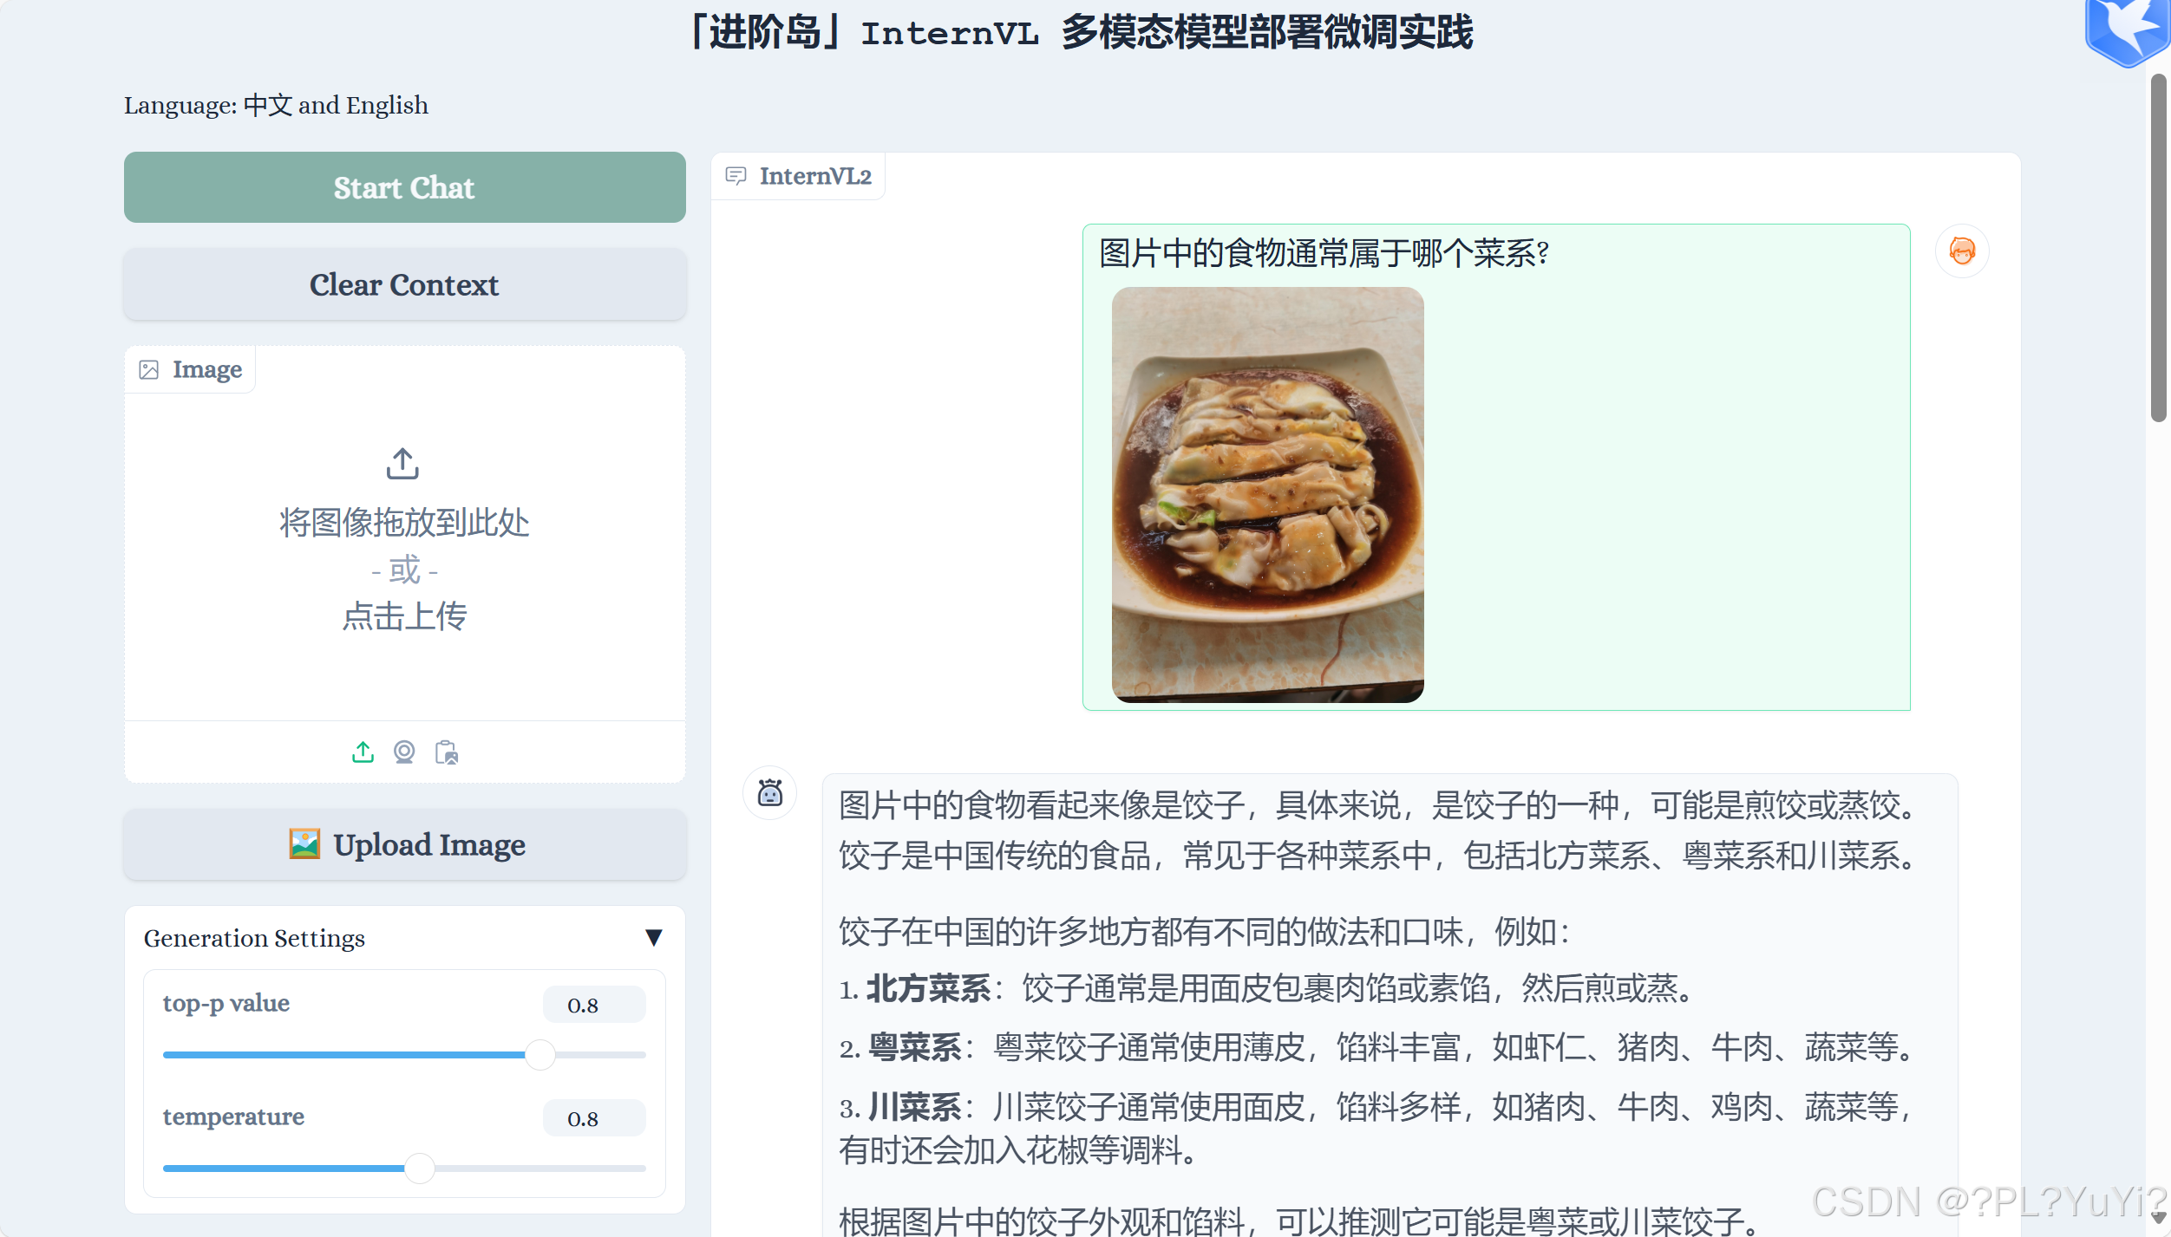Click the 点击上传 upload text
Image resolution: width=2171 pixels, height=1237 pixels.
click(404, 616)
